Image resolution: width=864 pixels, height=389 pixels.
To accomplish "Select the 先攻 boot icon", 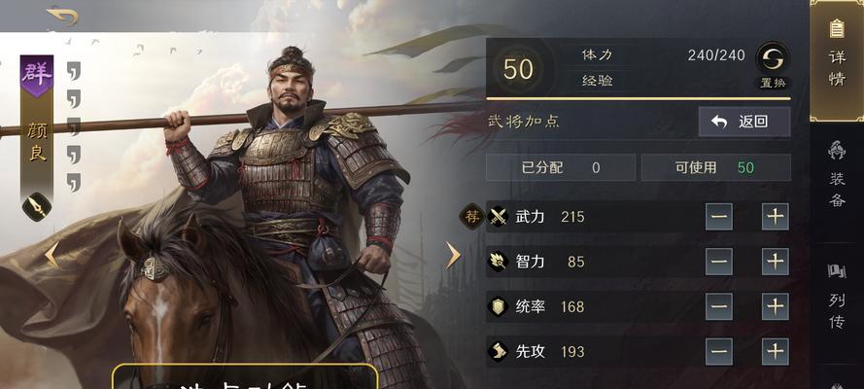I will [499, 351].
